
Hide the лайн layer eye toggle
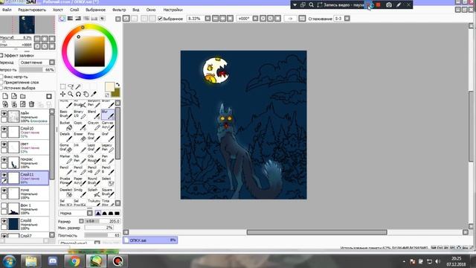point(4,114)
